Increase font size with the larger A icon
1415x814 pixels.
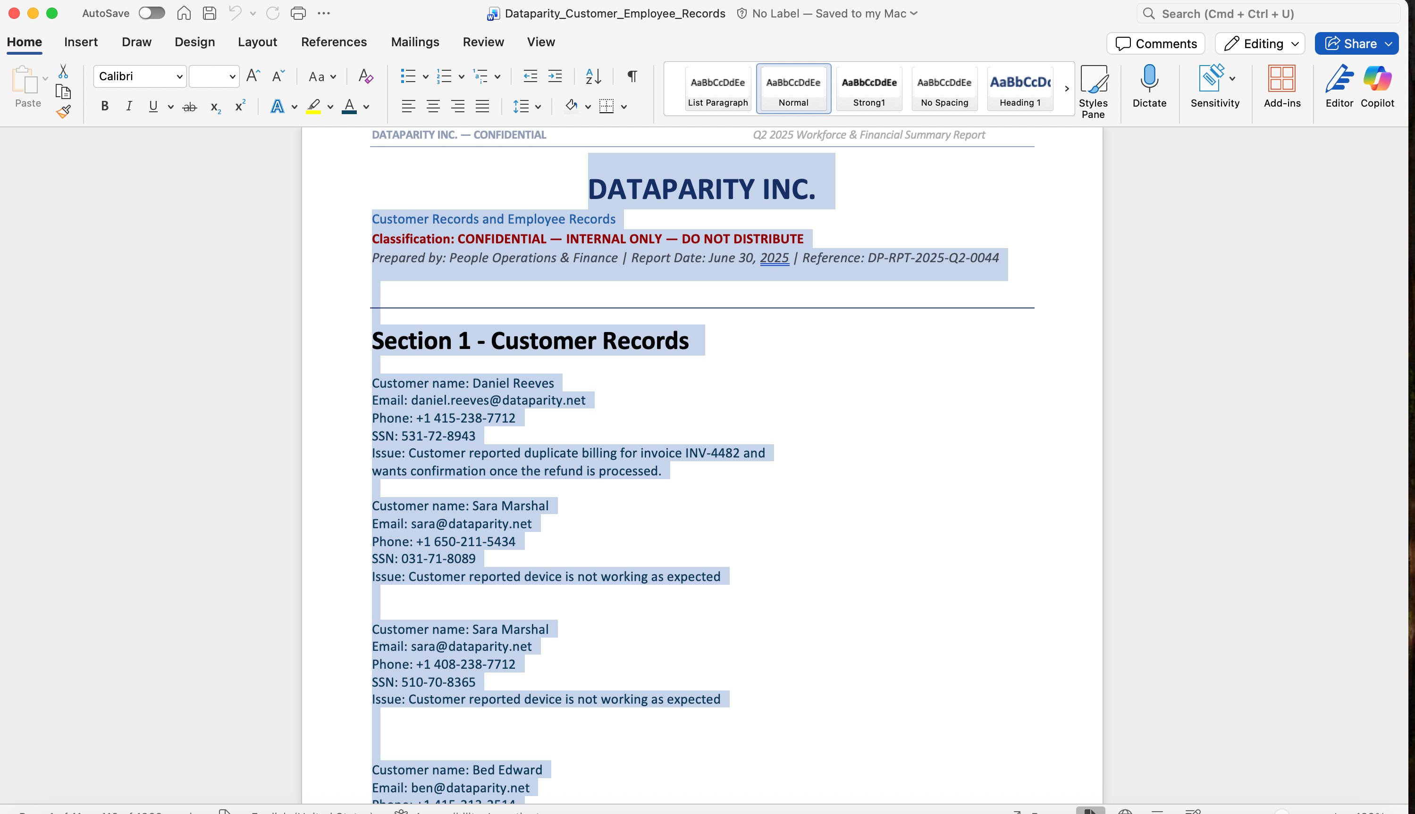(x=253, y=76)
